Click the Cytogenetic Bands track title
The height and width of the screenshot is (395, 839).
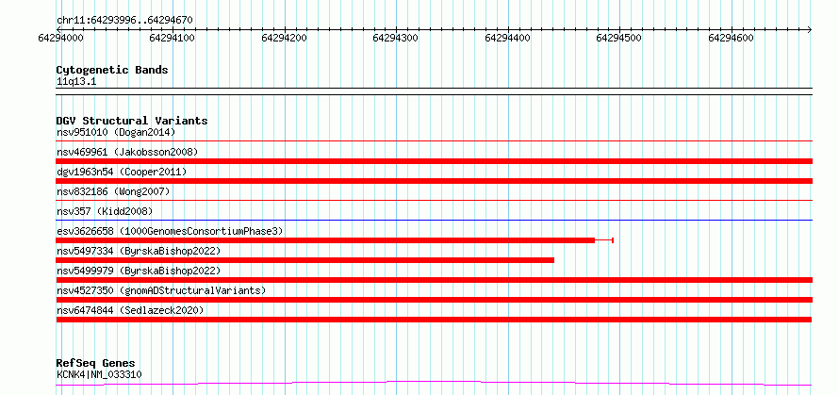click(x=112, y=70)
